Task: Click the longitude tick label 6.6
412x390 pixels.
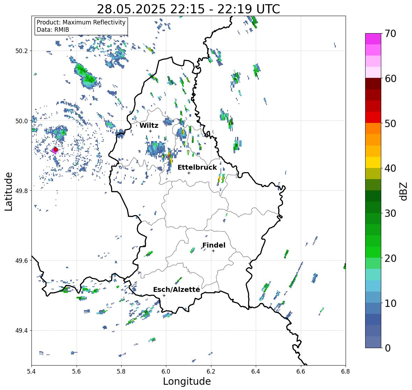Action: tap(301, 371)
